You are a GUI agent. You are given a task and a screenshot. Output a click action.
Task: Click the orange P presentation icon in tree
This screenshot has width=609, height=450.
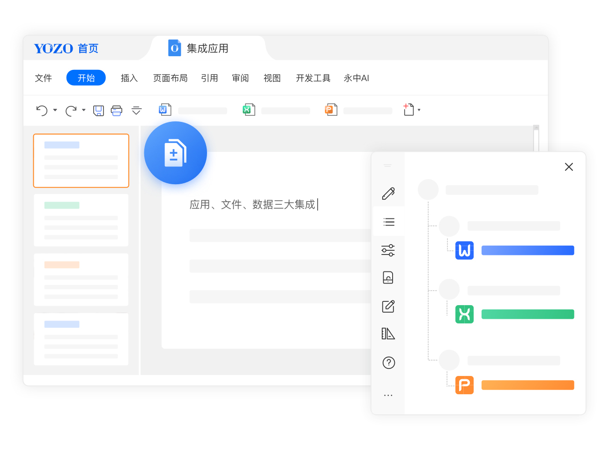464,385
